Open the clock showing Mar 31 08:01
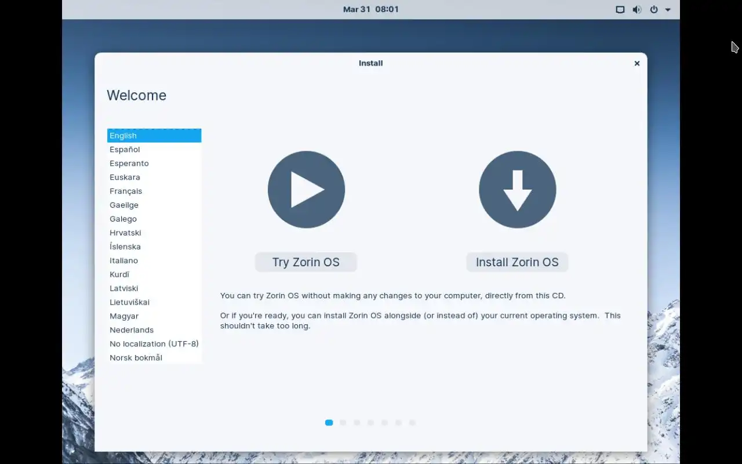The image size is (742, 464). click(370, 9)
